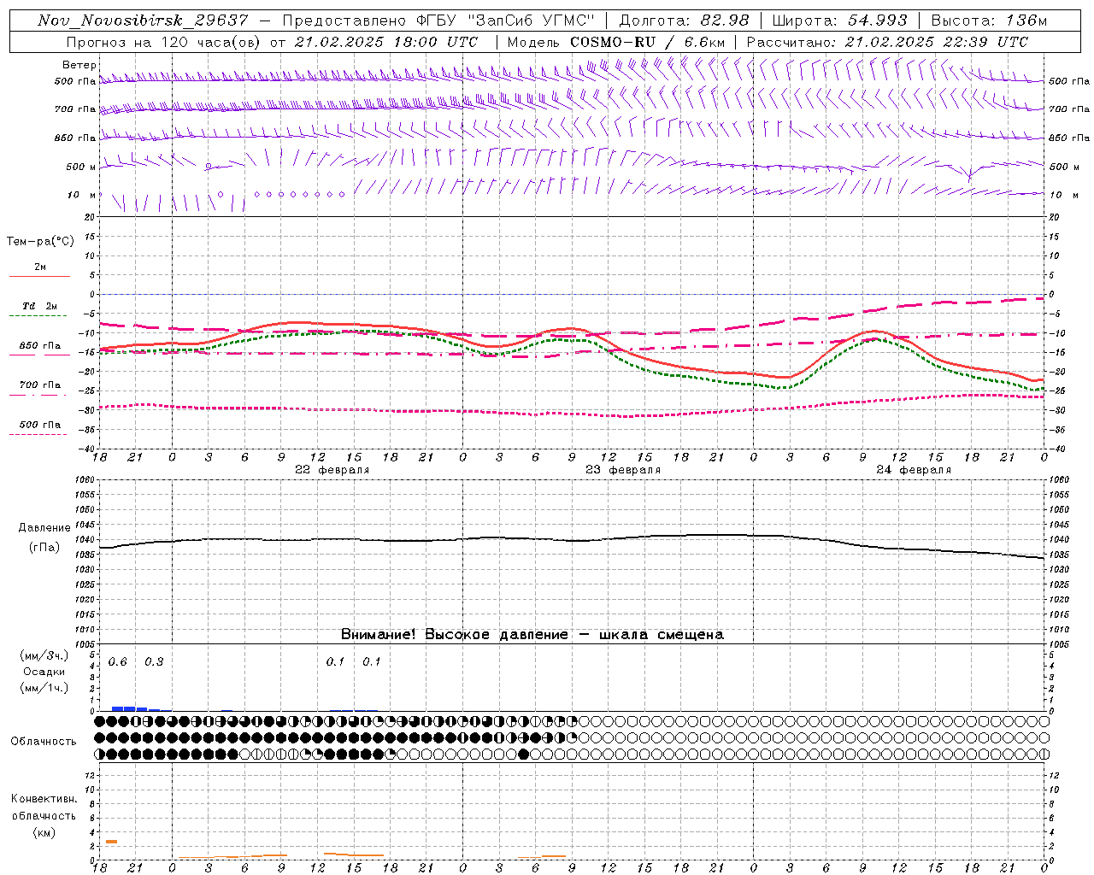Click the (мм/3ч.) precipitation unit label
This screenshot has height=875, width=1094.
pyautogui.click(x=44, y=655)
